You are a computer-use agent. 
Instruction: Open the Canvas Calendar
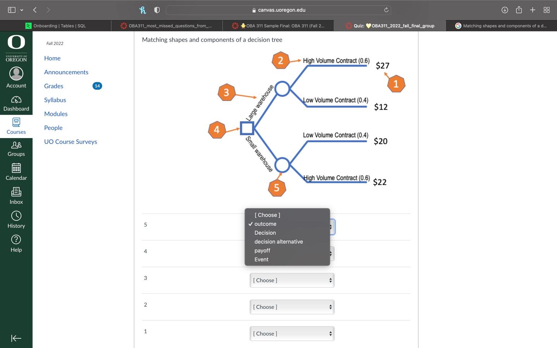[x=16, y=172]
